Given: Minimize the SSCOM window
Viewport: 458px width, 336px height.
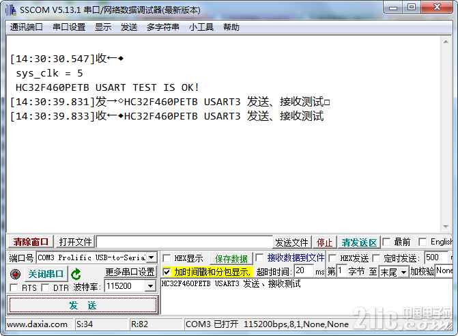Looking at the screenshot, I should (x=393, y=8).
